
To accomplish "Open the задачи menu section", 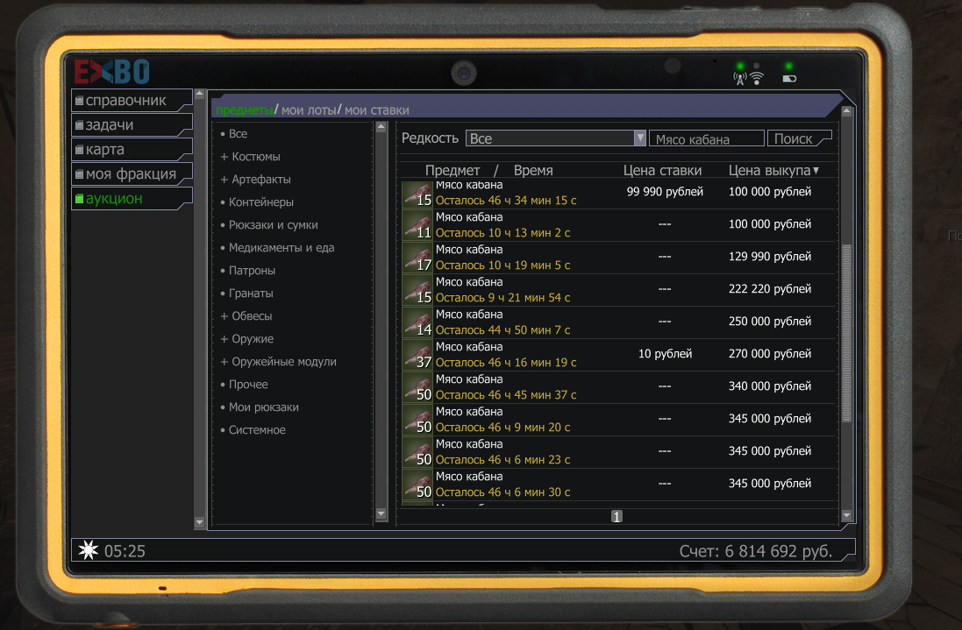I will pos(132,125).
